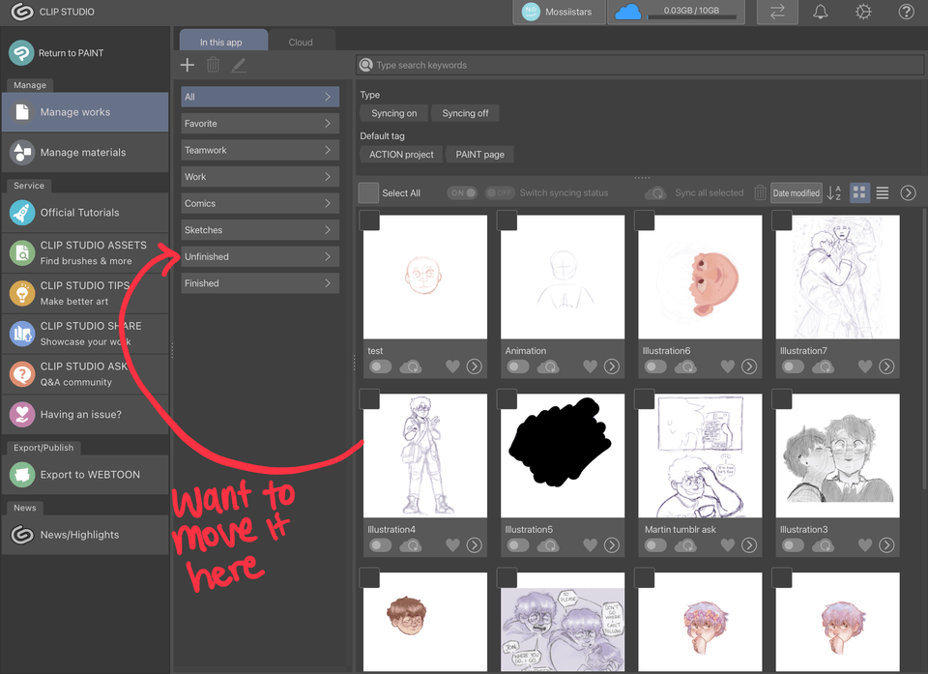This screenshot has width=928, height=674.
Task: Expand the Unfinished collection chevron
Action: coord(328,257)
